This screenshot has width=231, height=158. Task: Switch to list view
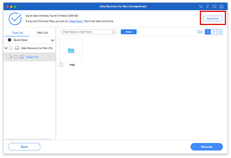(214, 32)
